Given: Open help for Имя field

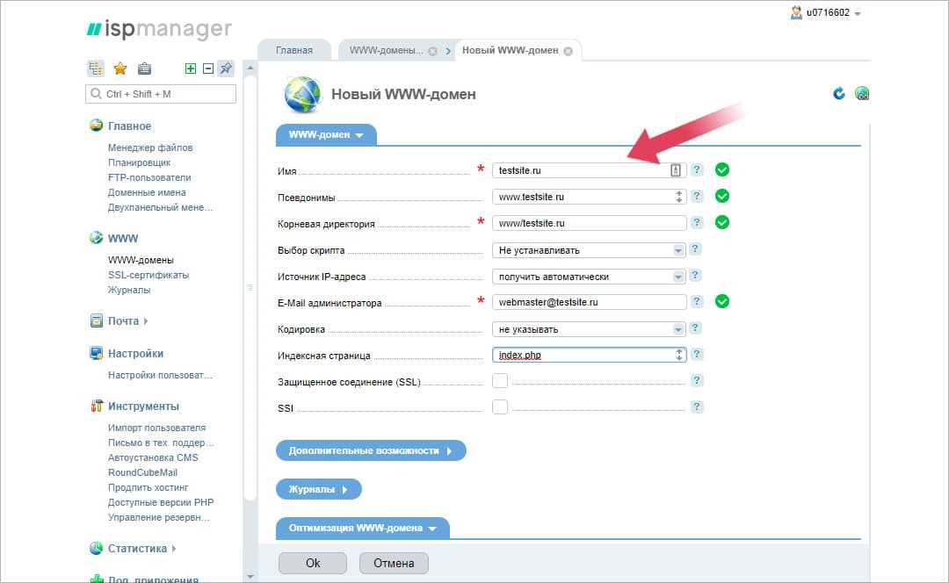Looking at the screenshot, I should pyautogui.click(x=697, y=170).
